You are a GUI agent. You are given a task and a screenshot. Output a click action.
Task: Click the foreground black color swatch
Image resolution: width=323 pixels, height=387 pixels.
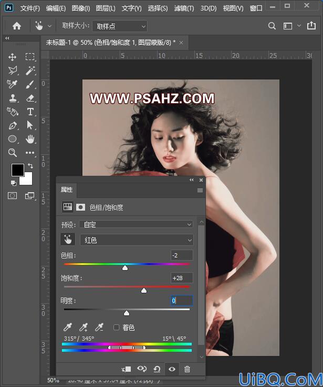click(18, 170)
